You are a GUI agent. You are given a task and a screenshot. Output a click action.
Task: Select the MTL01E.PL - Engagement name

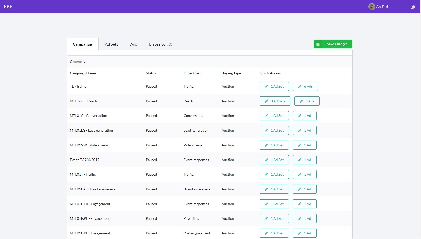pos(90,218)
